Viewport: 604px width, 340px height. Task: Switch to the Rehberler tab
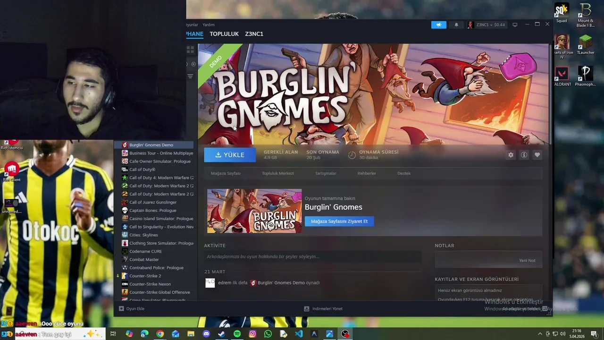367,173
